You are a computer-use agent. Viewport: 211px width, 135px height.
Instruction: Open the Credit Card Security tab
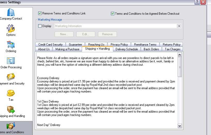pos(51,45)
